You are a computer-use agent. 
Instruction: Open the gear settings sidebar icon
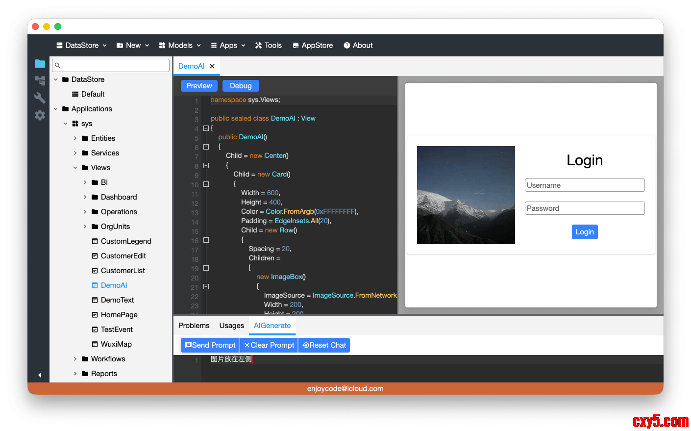(x=40, y=115)
